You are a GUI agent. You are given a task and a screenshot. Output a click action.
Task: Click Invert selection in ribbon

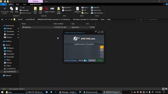click(97, 13)
